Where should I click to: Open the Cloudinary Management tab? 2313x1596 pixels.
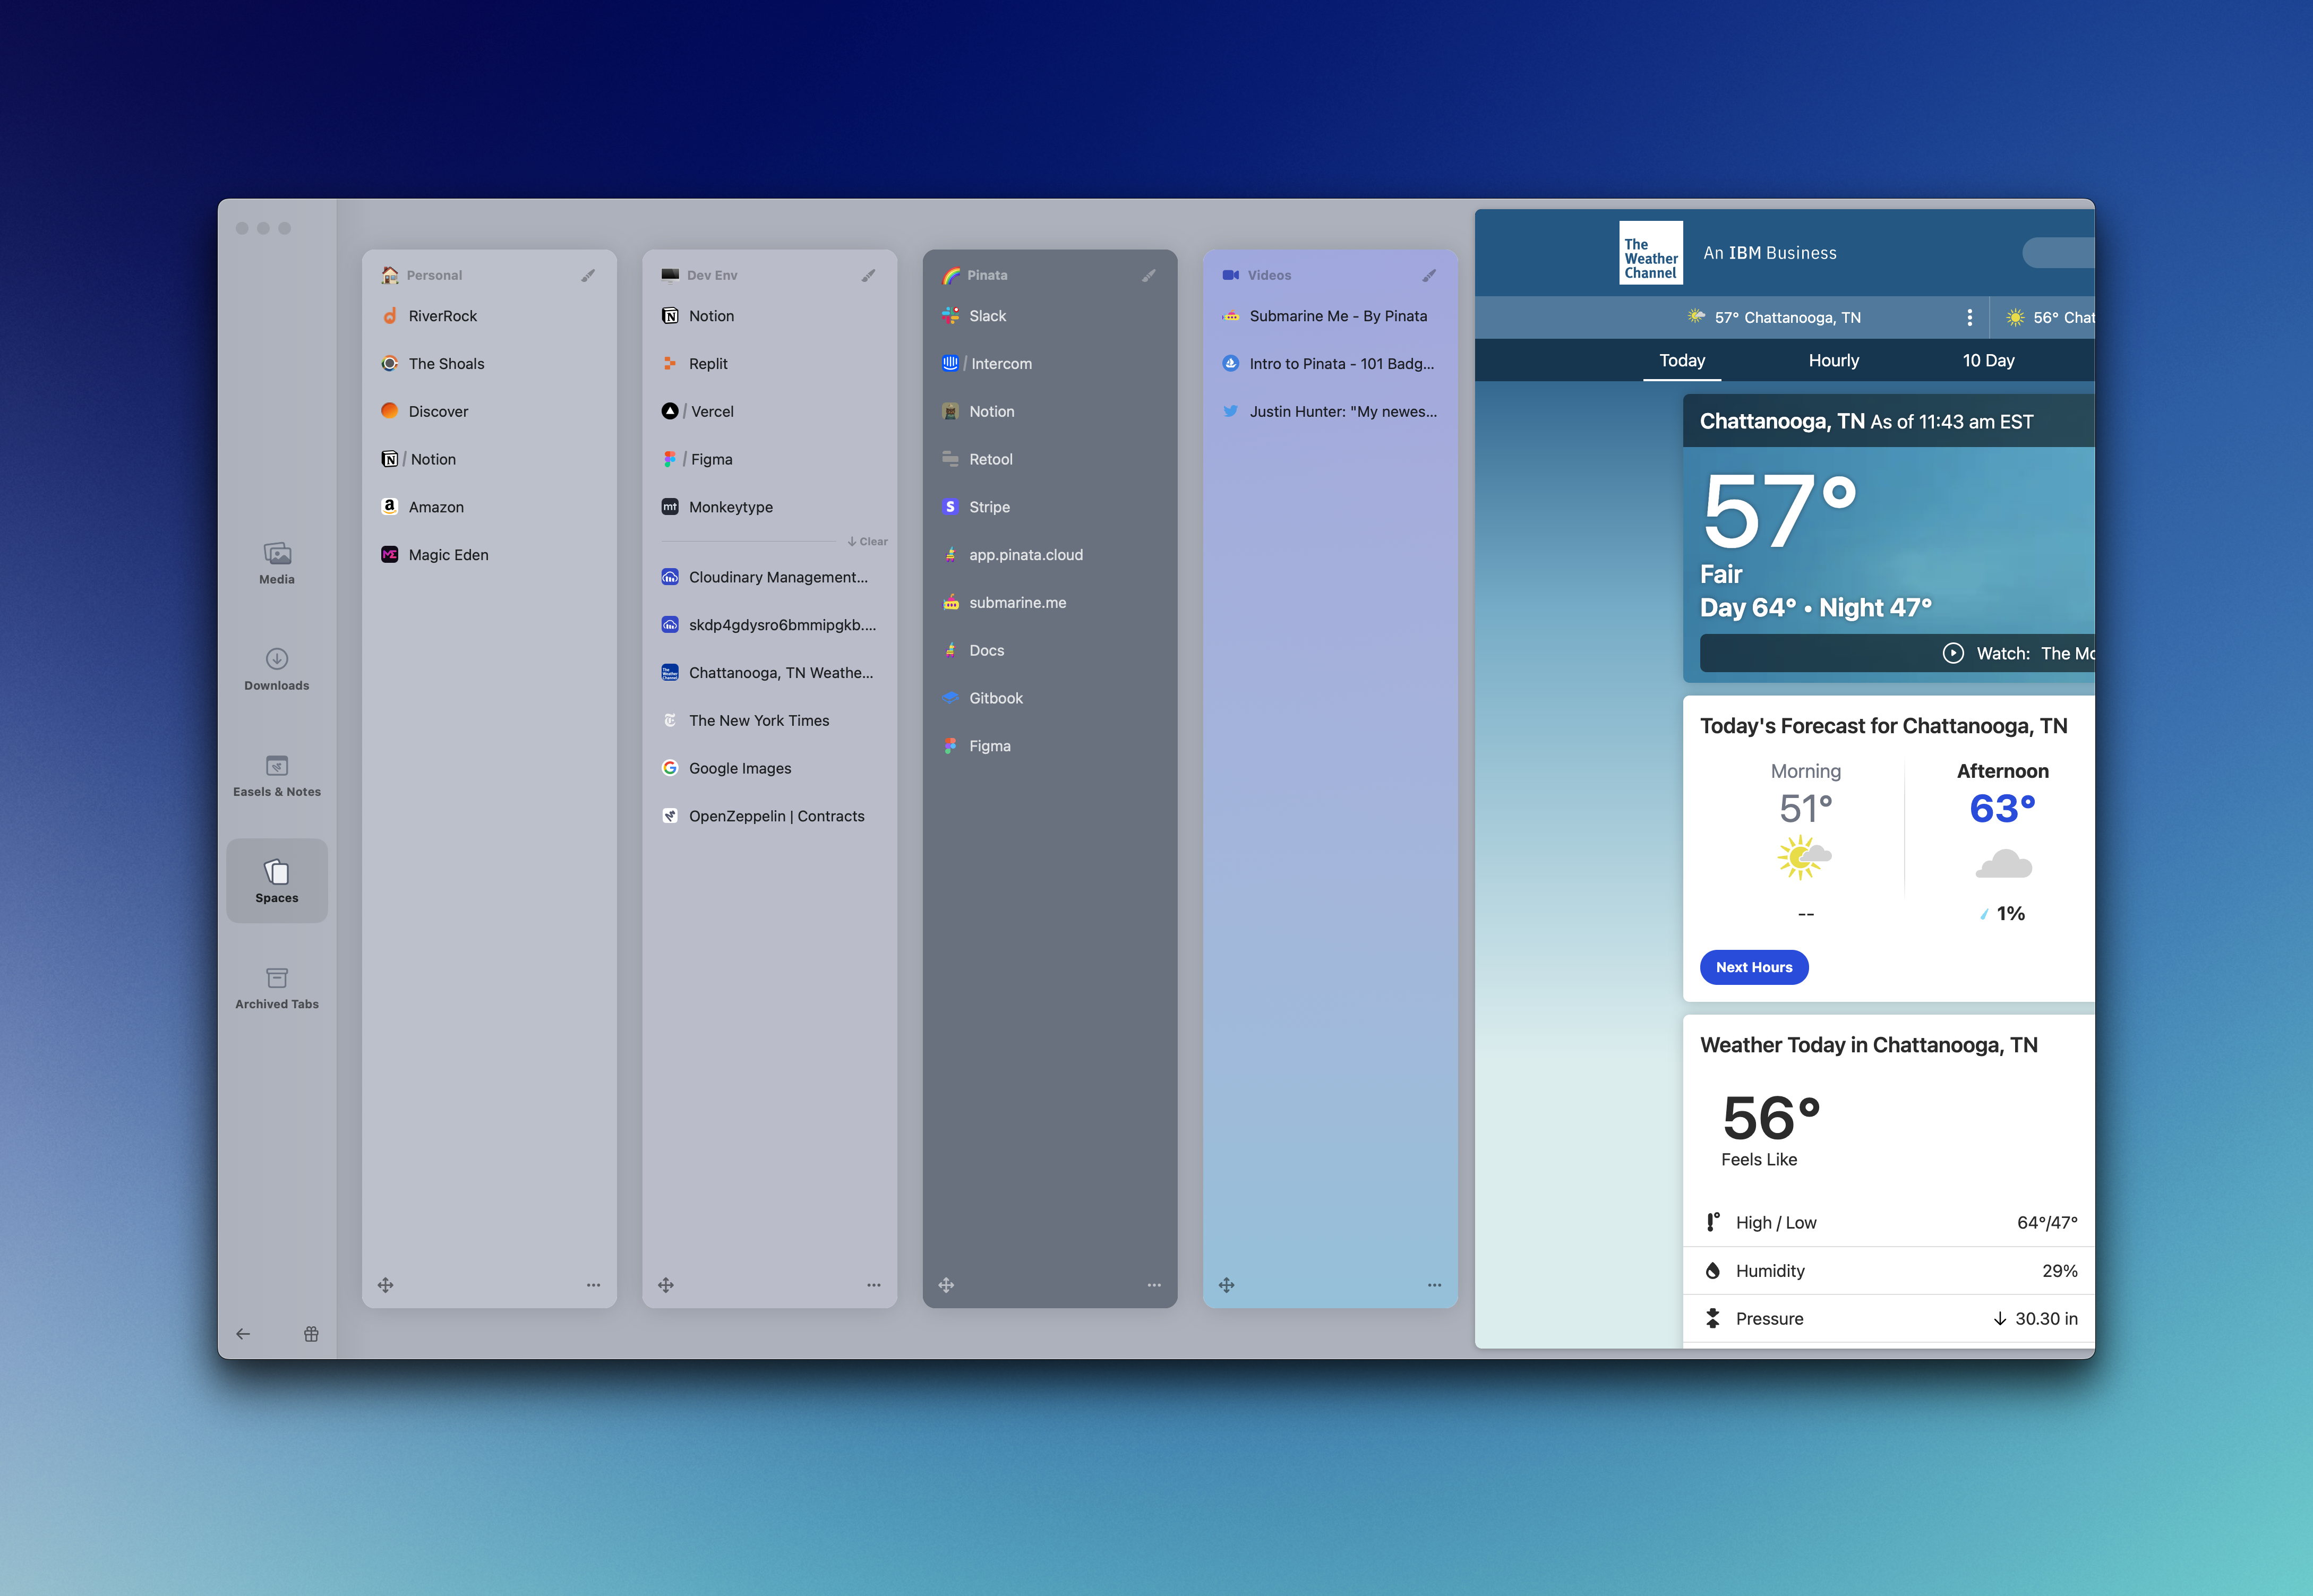coord(769,577)
